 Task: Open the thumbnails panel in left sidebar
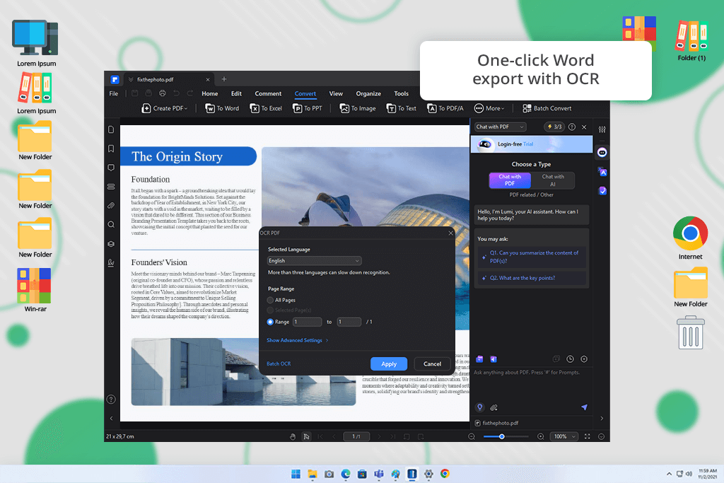pyautogui.click(x=111, y=129)
